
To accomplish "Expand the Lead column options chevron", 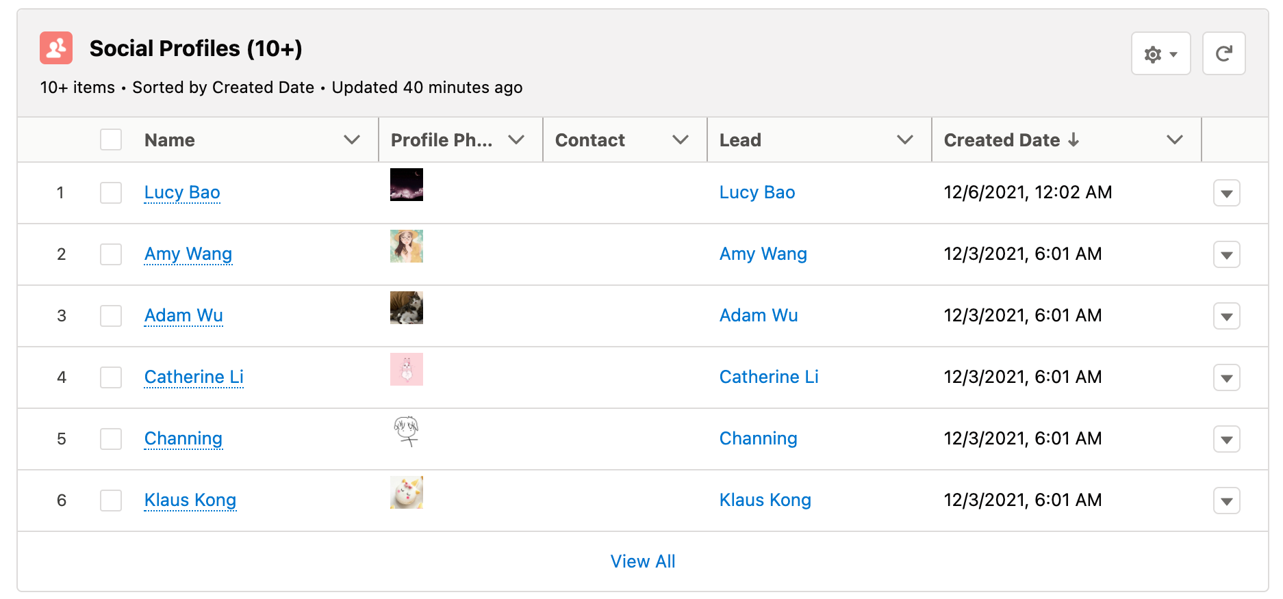I will pos(905,140).
